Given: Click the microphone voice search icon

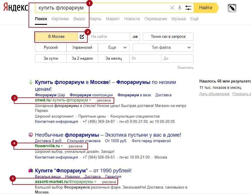Looking at the screenshot, I should coord(180,8).
